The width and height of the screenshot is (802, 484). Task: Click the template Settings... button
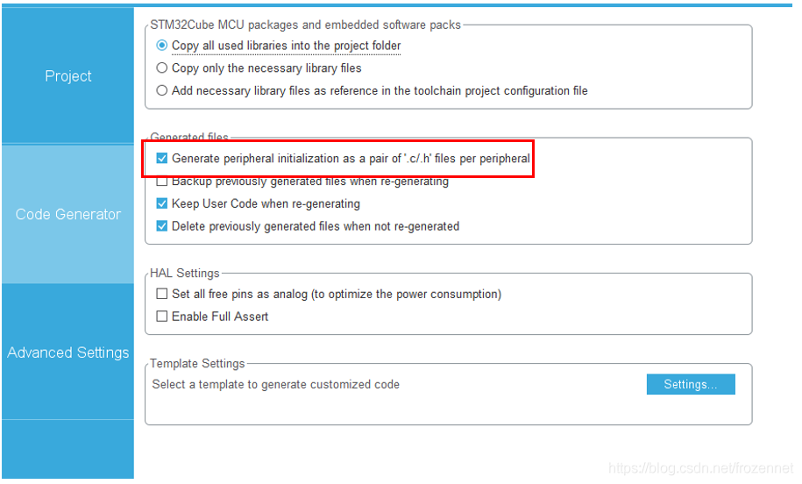[691, 384]
